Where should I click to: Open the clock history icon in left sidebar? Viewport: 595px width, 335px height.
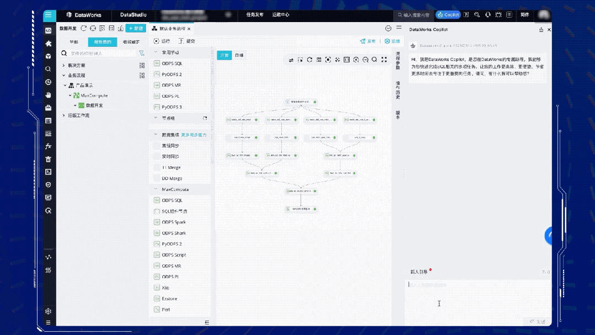coord(48,82)
